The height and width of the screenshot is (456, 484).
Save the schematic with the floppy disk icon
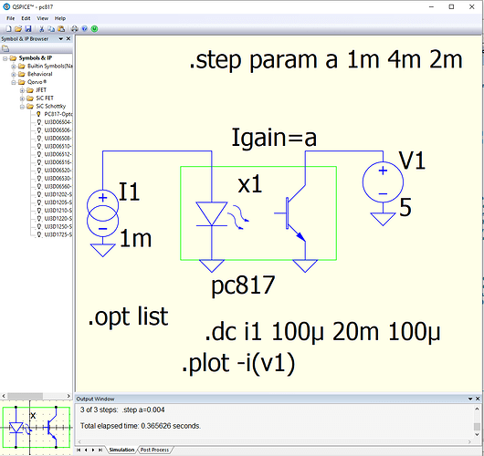pyautogui.click(x=28, y=29)
